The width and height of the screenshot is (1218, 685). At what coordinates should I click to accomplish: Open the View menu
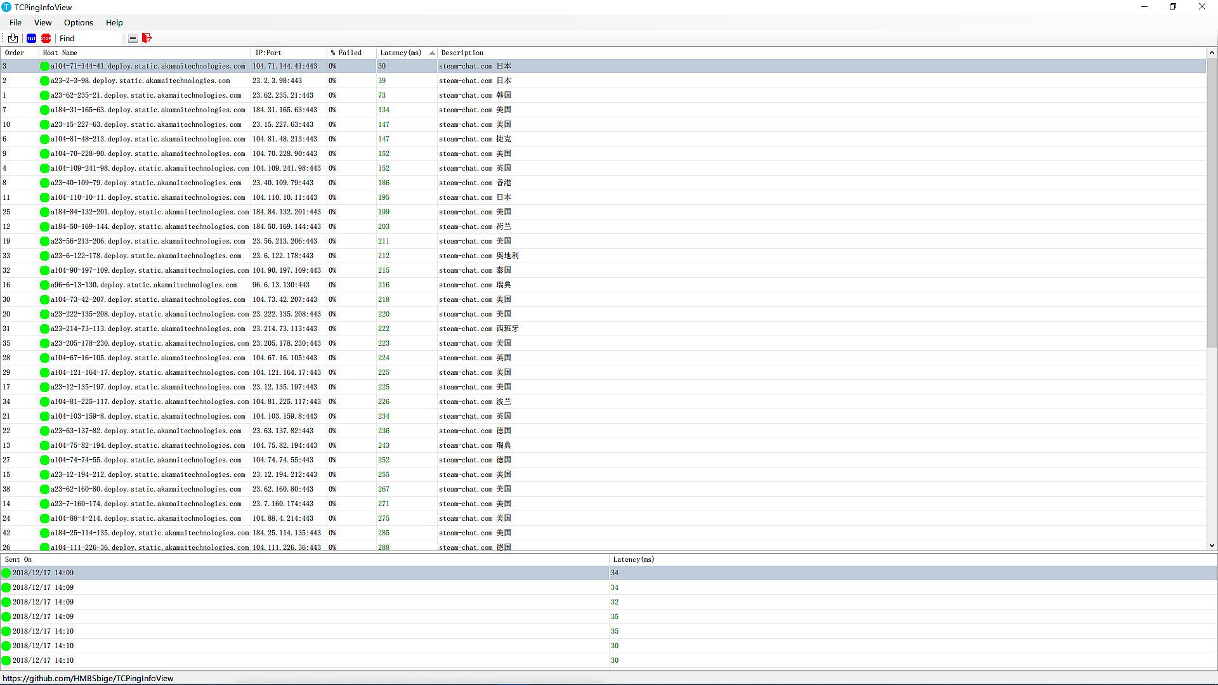tap(43, 22)
